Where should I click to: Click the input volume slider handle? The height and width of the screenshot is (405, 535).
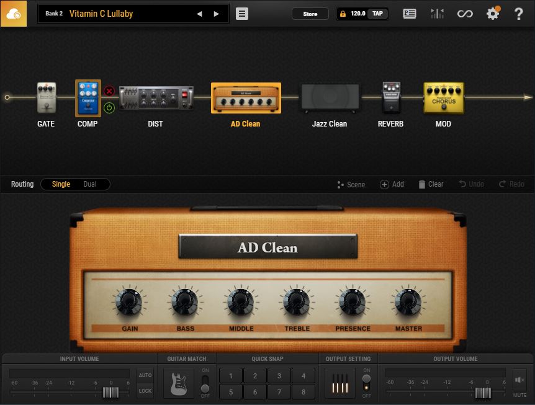(x=111, y=393)
